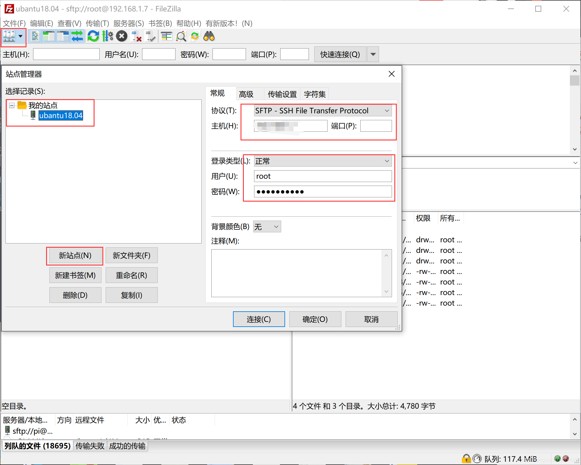Click the 用户(U) input field

pyautogui.click(x=322, y=176)
